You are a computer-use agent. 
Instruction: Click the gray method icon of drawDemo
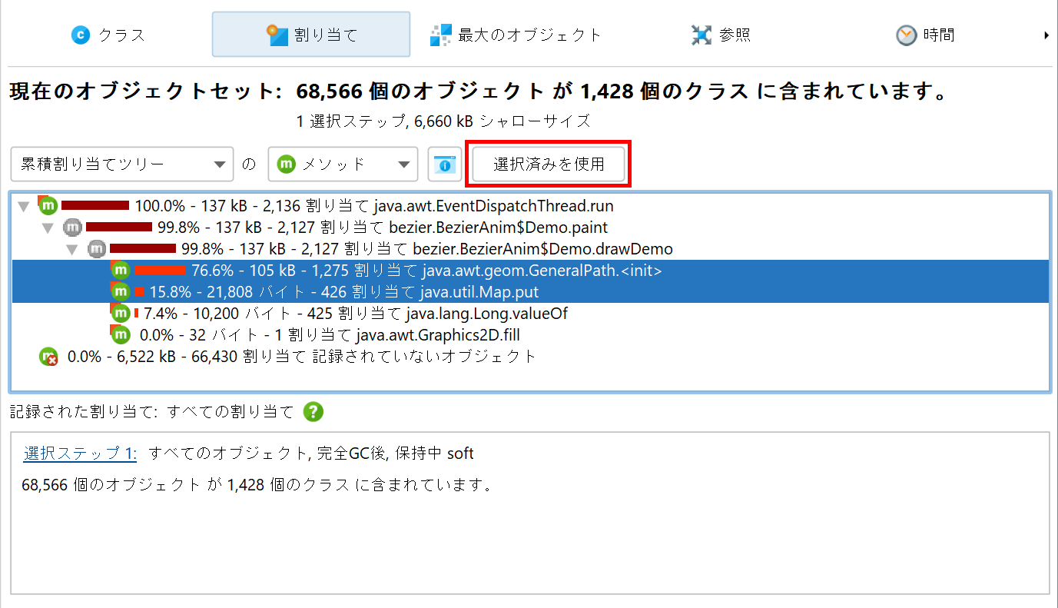[x=97, y=249]
